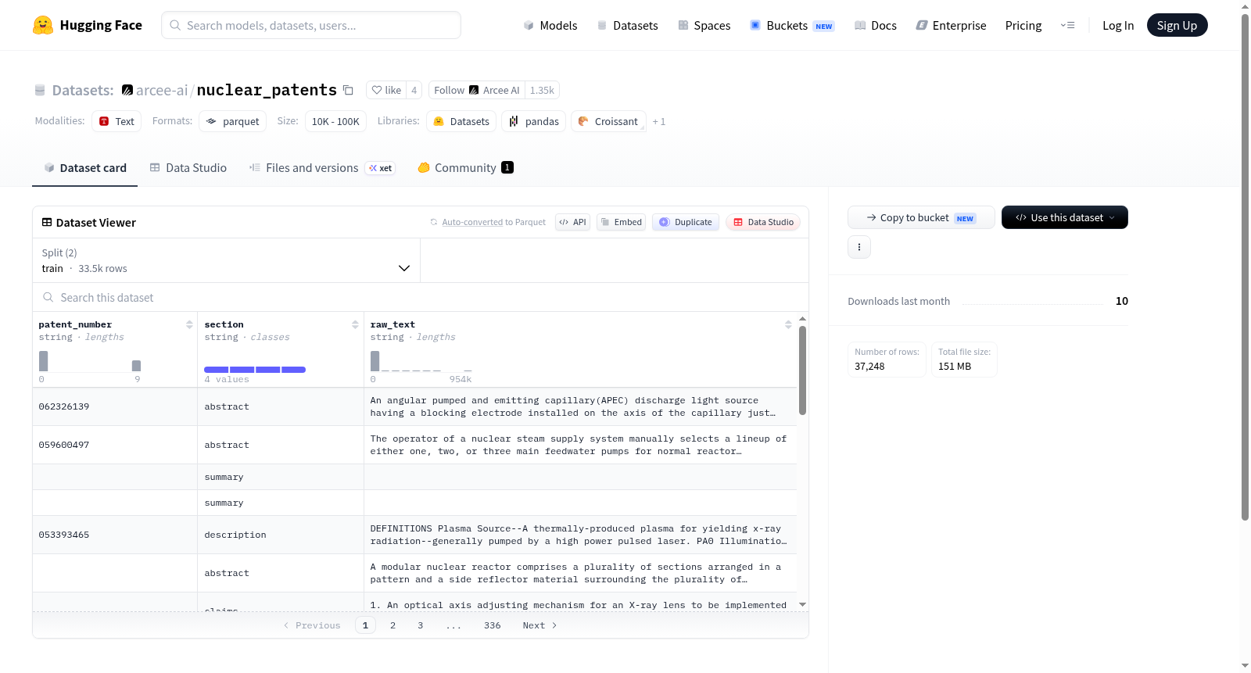Open the Models nav item
1251x673 pixels.
coord(550,25)
